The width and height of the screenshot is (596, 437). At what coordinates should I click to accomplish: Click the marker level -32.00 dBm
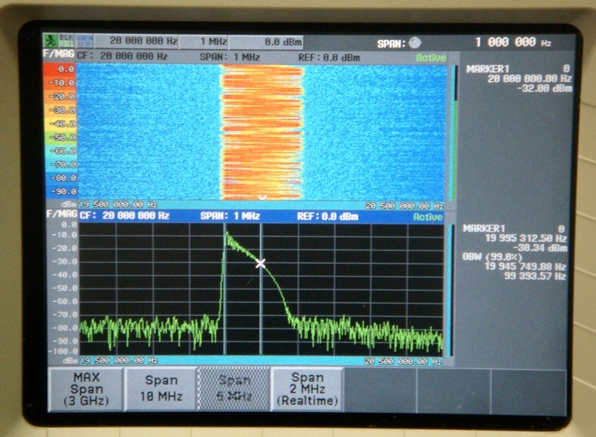(544, 89)
